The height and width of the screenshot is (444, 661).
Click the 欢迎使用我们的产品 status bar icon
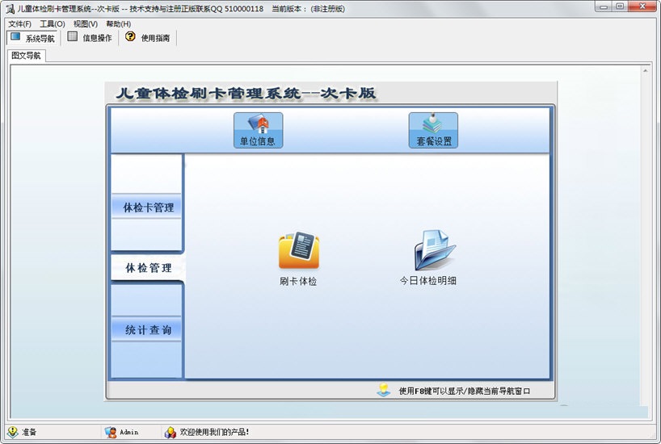171,432
